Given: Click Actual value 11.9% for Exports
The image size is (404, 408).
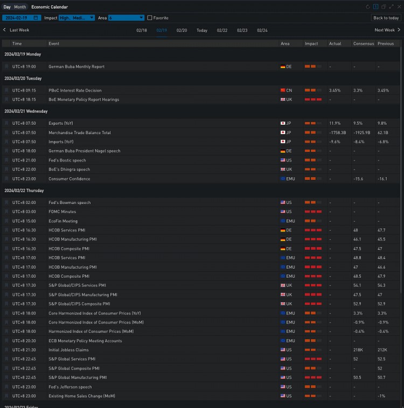Looking at the screenshot, I should tap(335, 123).
